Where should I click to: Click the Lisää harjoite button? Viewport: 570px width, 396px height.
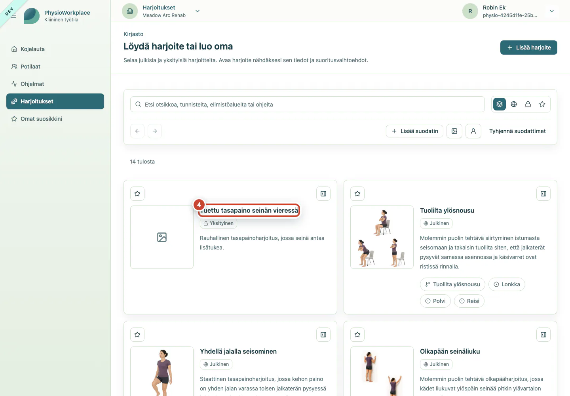[x=529, y=48]
